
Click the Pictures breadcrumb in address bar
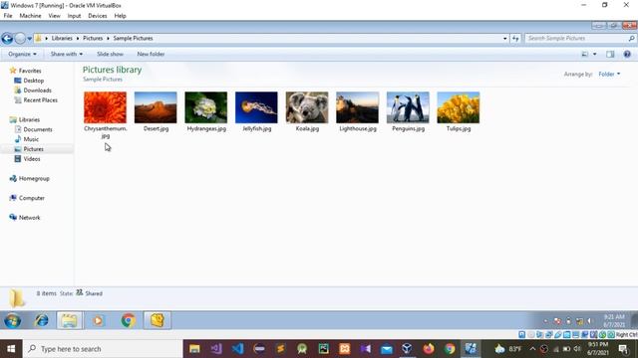pos(93,38)
